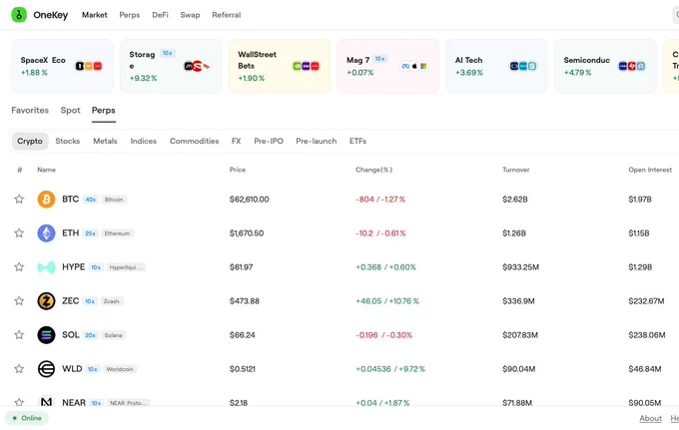Click the Zcash coin icon
The width and height of the screenshot is (679, 430).
[46, 301]
